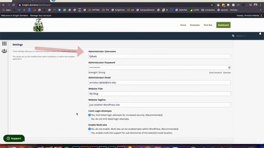Select Yes, enable multi-site support
Viewport: 264px width, 148px height.
[x=90, y=133]
